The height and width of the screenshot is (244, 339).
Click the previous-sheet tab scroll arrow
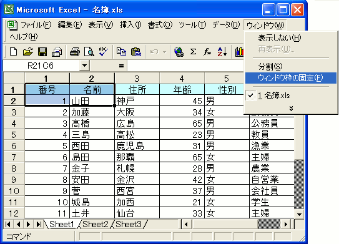click(x=18, y=224)
